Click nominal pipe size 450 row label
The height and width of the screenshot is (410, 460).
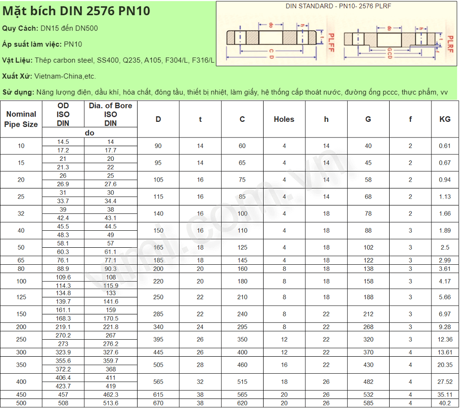coord(21,394)
